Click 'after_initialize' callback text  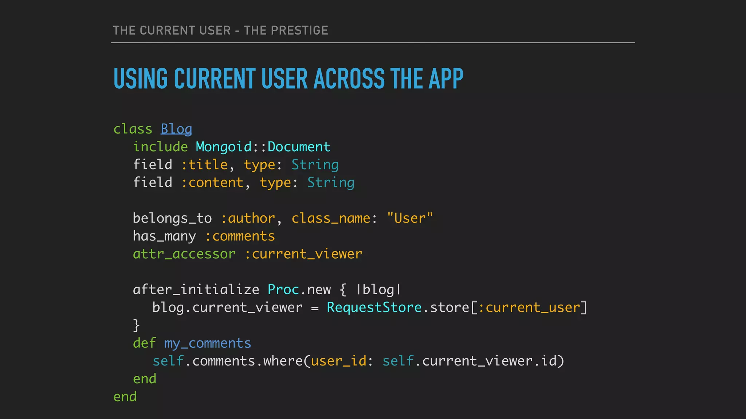pyautogui.click(x=196, y=290)
